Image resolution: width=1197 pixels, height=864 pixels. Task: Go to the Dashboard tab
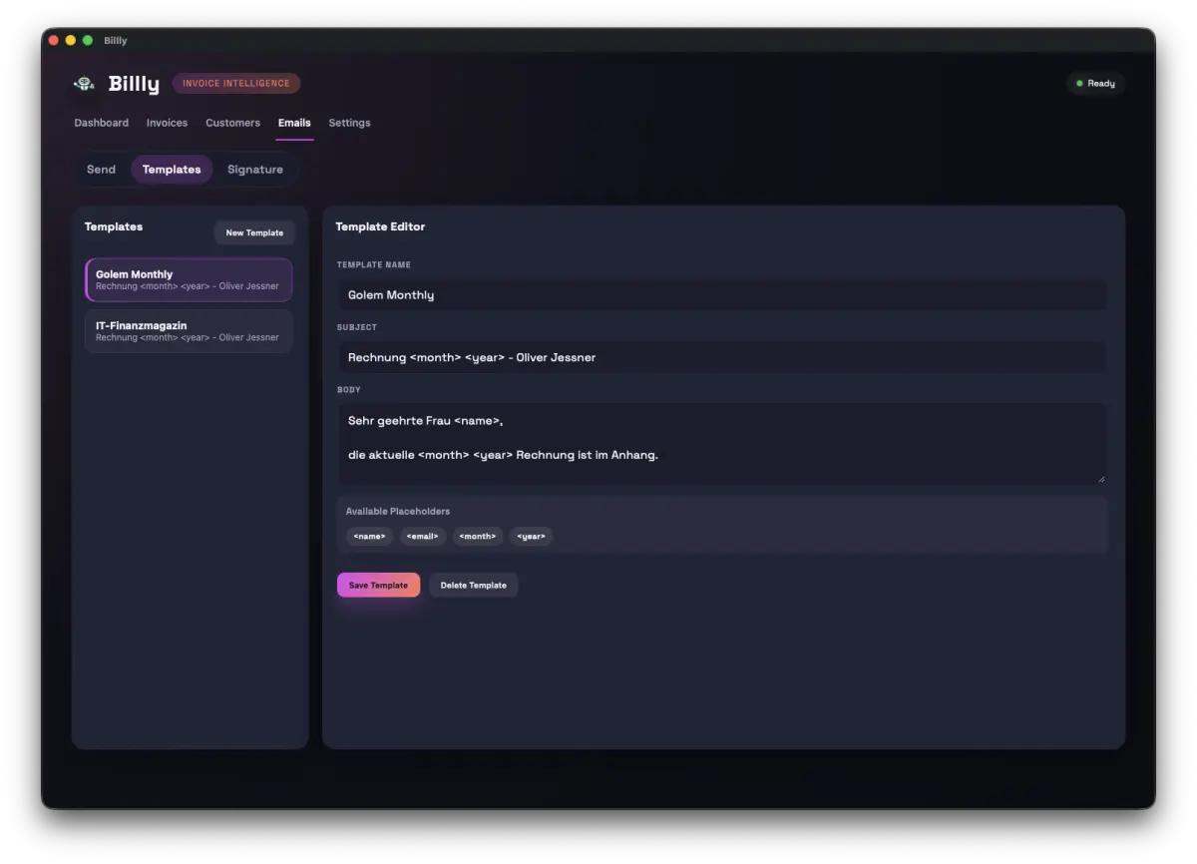pos(101,123)
